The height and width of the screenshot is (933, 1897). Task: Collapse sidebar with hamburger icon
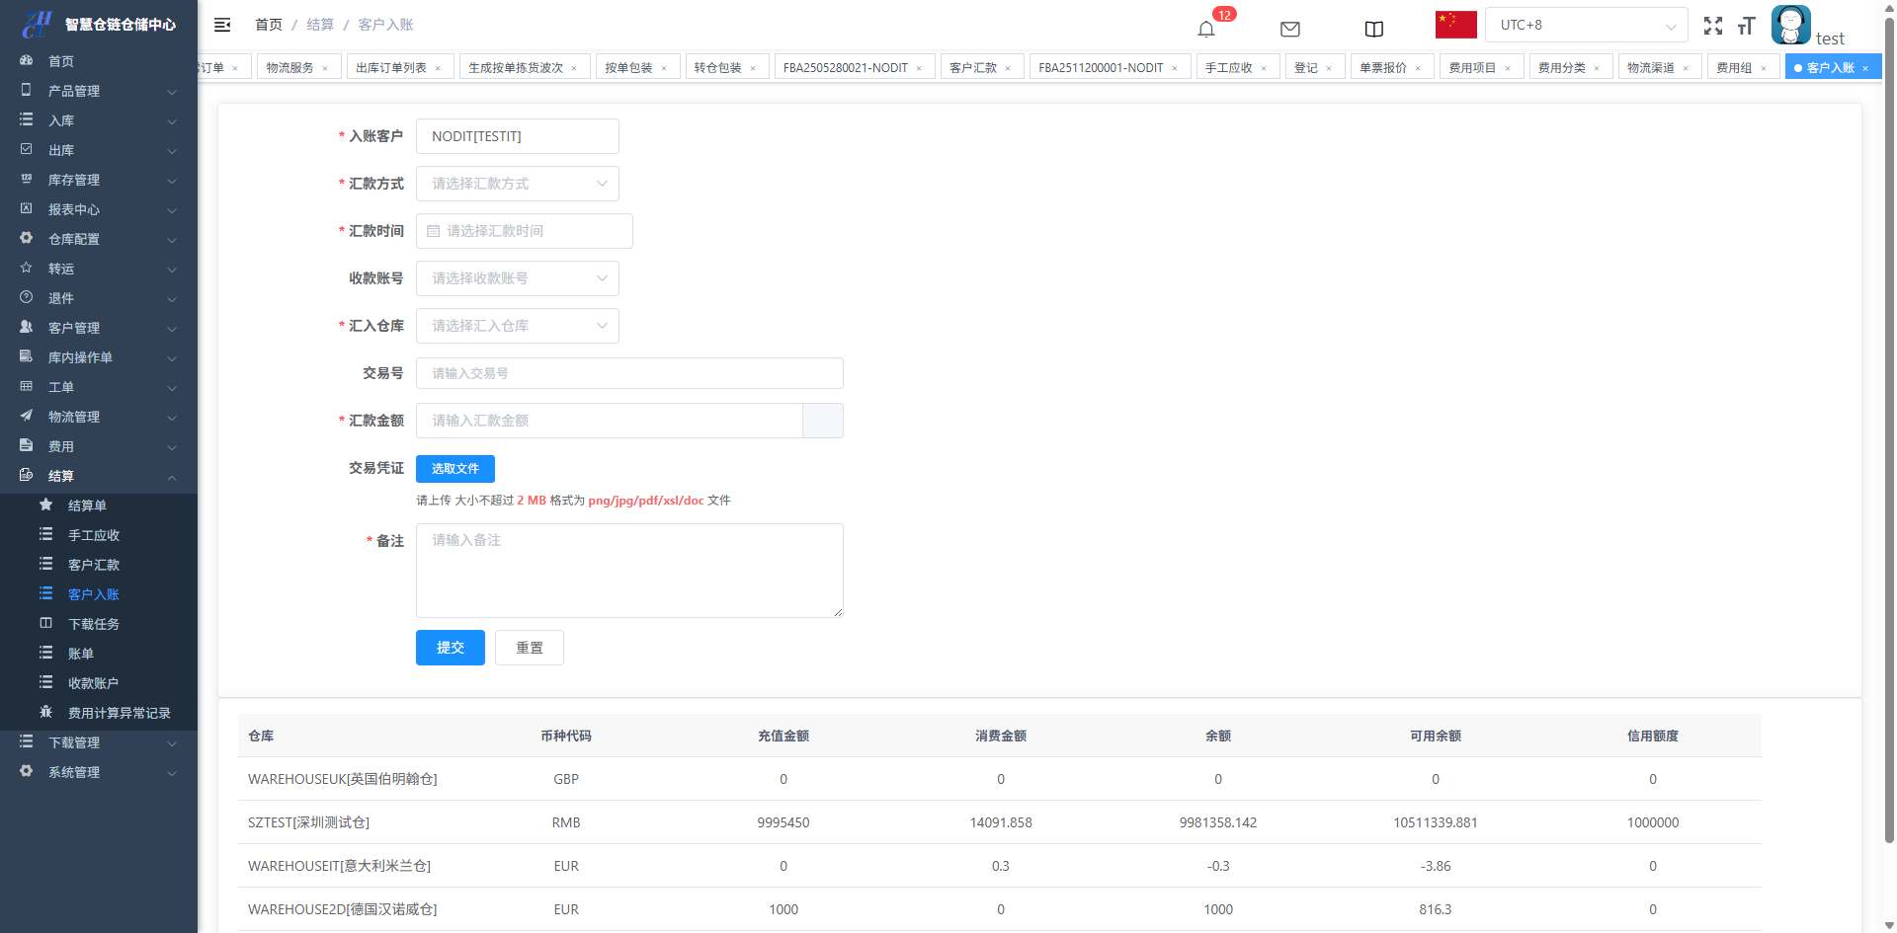point(222,25)
